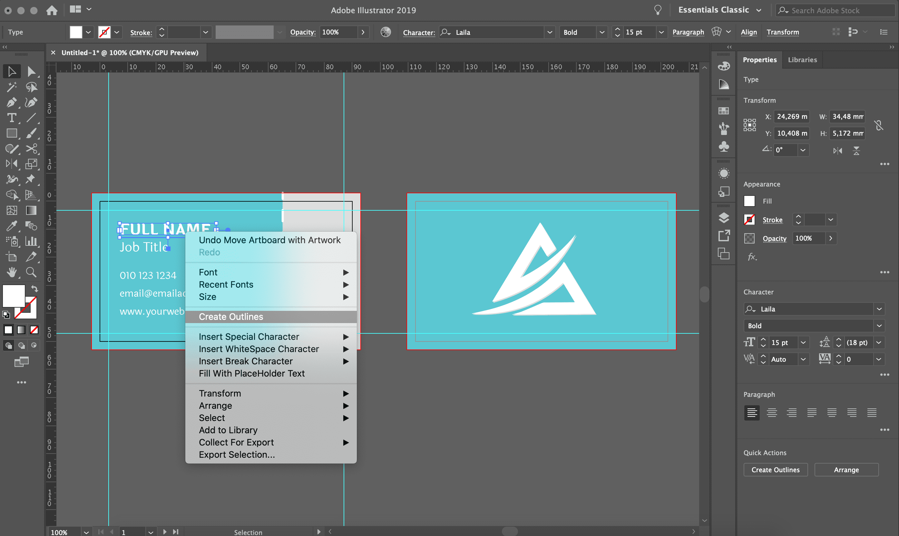Screen dimensions: 899x536
Task: Open the leading (18 pt) dropdown
Action: click(879, 342)
